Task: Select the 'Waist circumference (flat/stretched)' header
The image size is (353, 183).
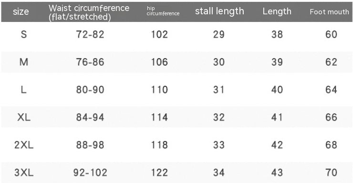Action: tap(89, 12)
